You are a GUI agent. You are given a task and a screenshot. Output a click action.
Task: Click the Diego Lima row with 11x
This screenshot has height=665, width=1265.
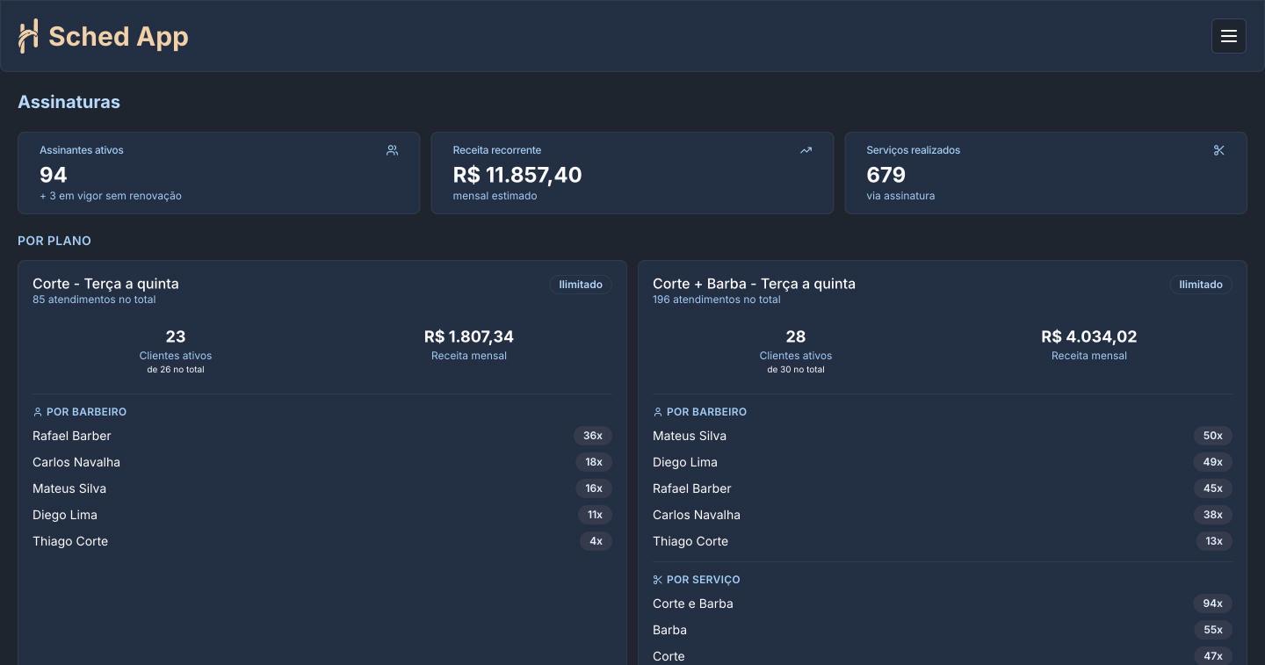pyautogui.click(x=322, y=515)
